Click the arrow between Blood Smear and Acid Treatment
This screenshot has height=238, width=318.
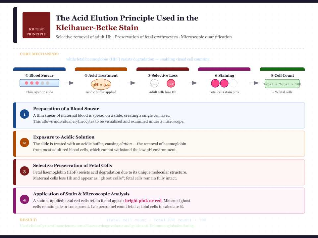pos(70,83)
